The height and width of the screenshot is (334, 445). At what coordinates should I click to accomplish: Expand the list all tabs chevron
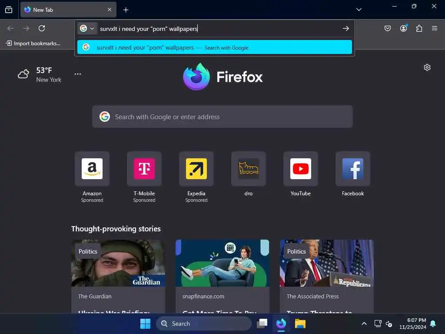click(359, 10)
